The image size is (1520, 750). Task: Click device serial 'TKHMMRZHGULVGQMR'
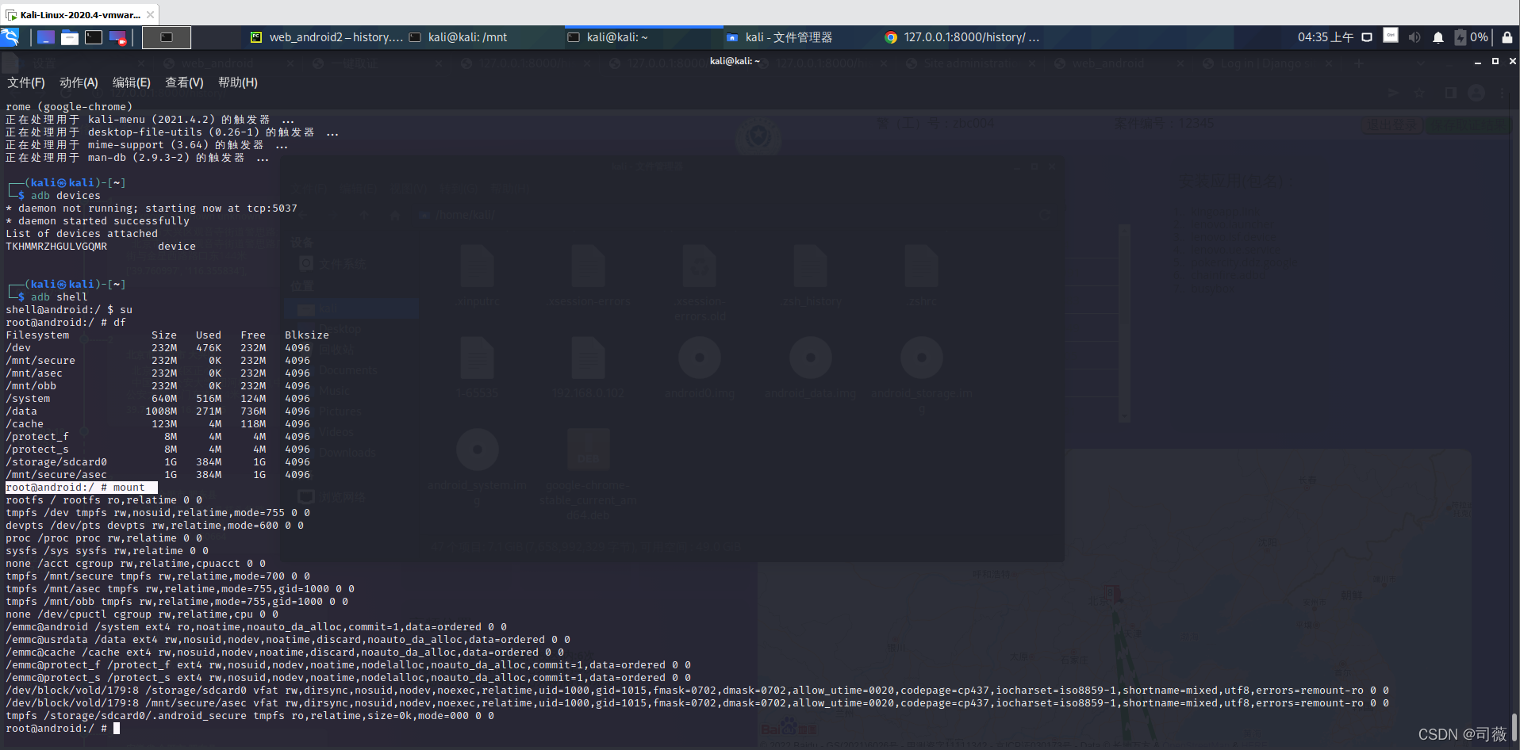pyautogui.click(x=56, y=247)
